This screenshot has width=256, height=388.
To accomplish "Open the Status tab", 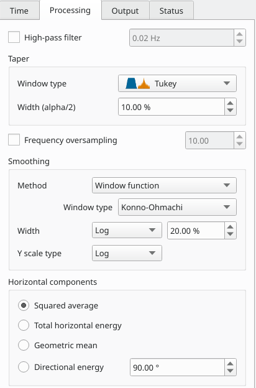I will coord(171,11).
